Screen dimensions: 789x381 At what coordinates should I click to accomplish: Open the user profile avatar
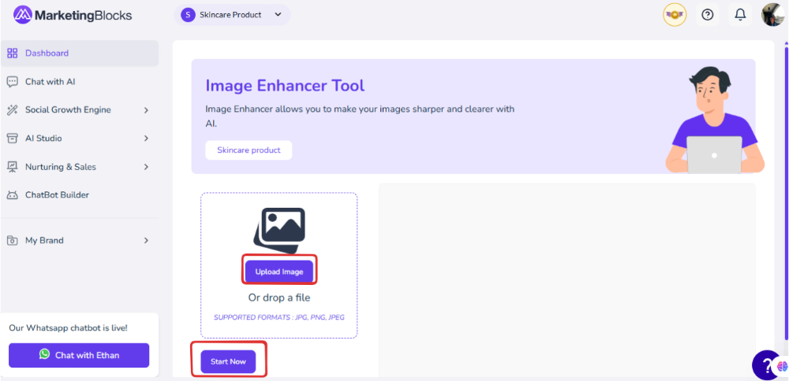(x=772, y=14)
